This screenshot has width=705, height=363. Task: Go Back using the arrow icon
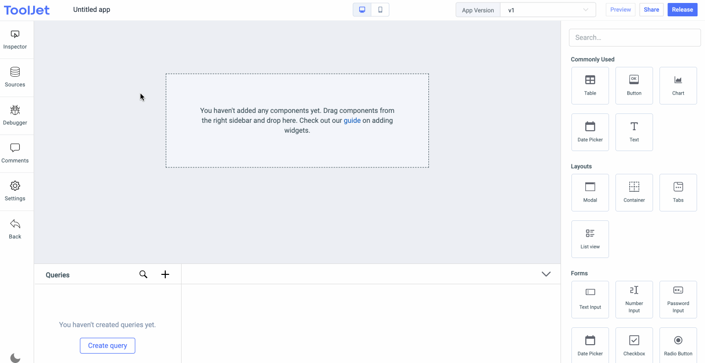[x=15, y=229]
